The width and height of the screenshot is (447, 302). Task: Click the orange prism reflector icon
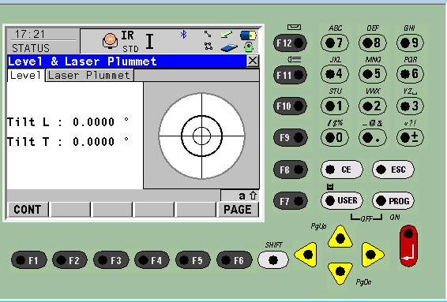click(x=110, y=40)
